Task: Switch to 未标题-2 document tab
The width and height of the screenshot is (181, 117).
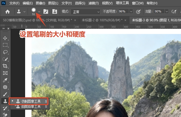Action: 102,20
